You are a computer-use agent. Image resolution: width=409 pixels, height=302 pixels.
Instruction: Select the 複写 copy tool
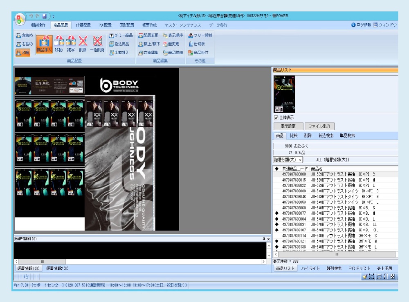(71, 44)
